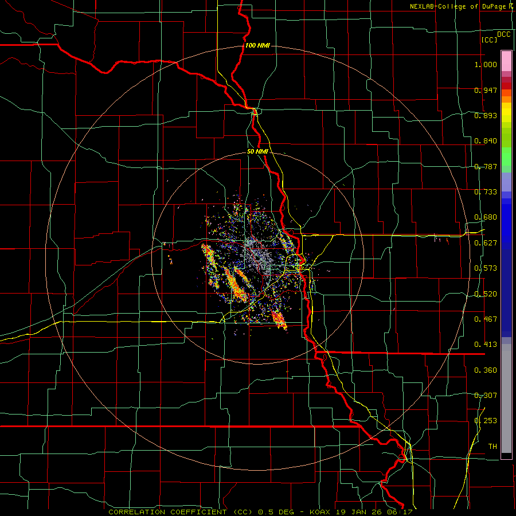Click the 0.360 color scale value
The height and width of the screenshot is (516, 516).
coord(486,370)
